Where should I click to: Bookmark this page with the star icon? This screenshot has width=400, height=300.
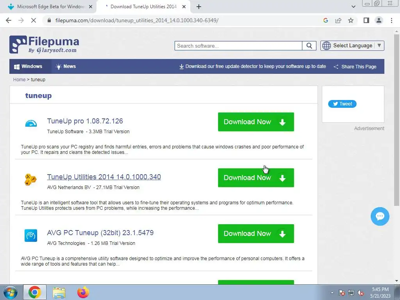coord(351,20)
